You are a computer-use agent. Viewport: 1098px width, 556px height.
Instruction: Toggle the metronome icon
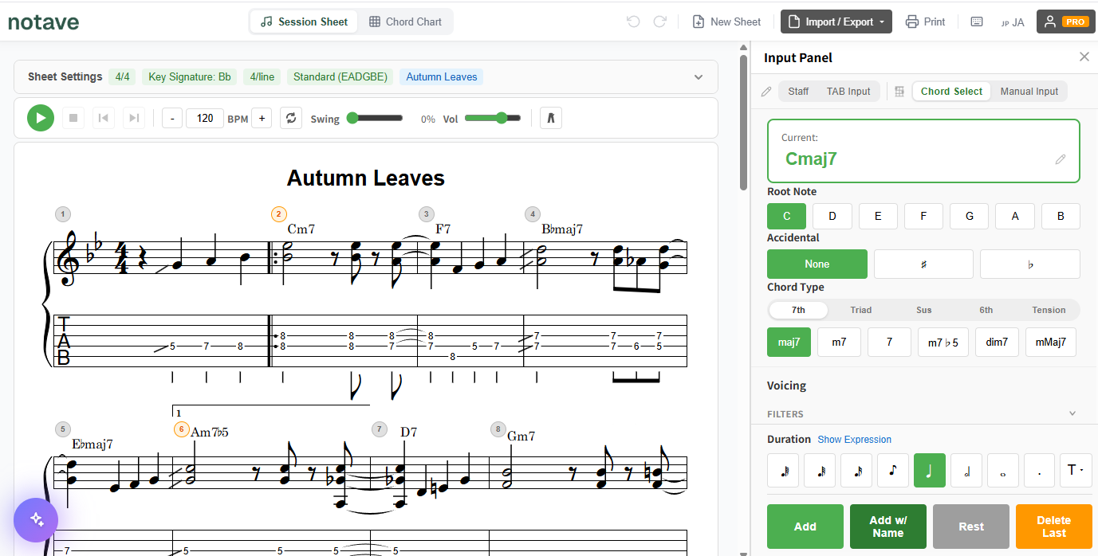(x=550, y=118)
